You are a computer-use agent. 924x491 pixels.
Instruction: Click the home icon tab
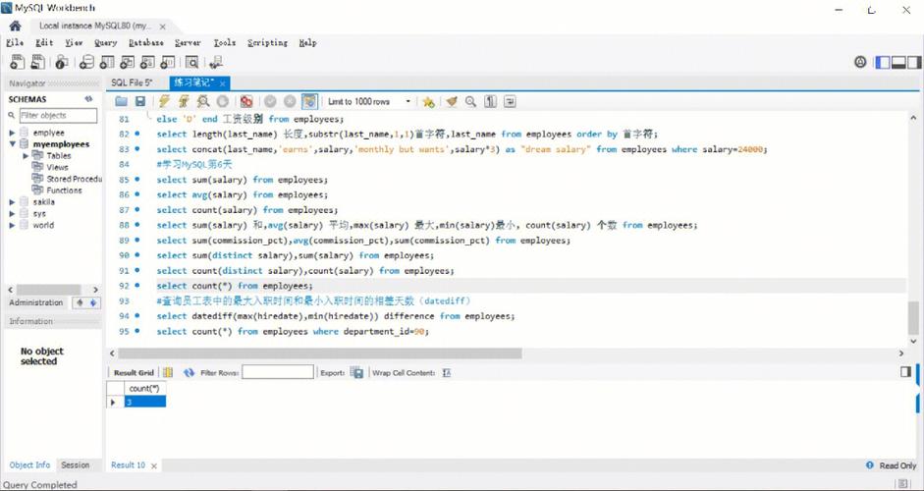coord(16,26)
